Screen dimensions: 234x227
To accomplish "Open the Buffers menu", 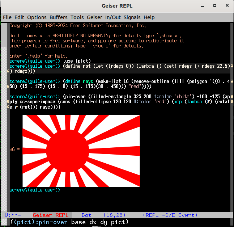I will [59, 17].
